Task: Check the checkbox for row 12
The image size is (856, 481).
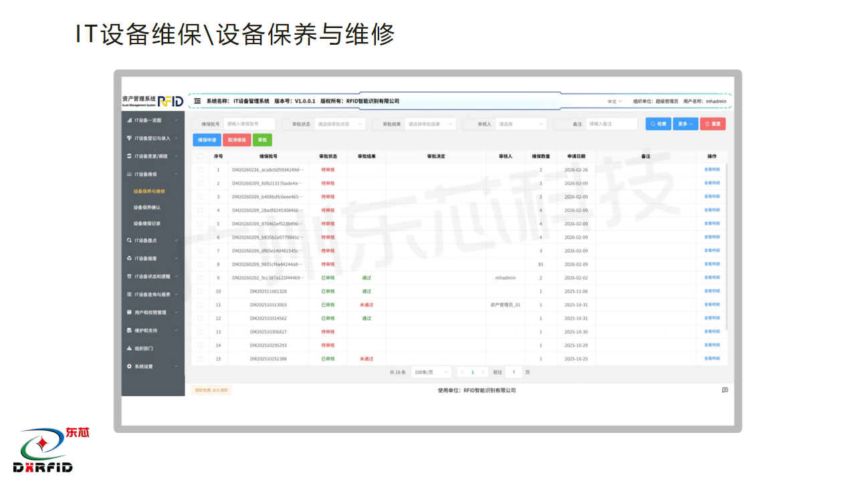Action: 199,318
